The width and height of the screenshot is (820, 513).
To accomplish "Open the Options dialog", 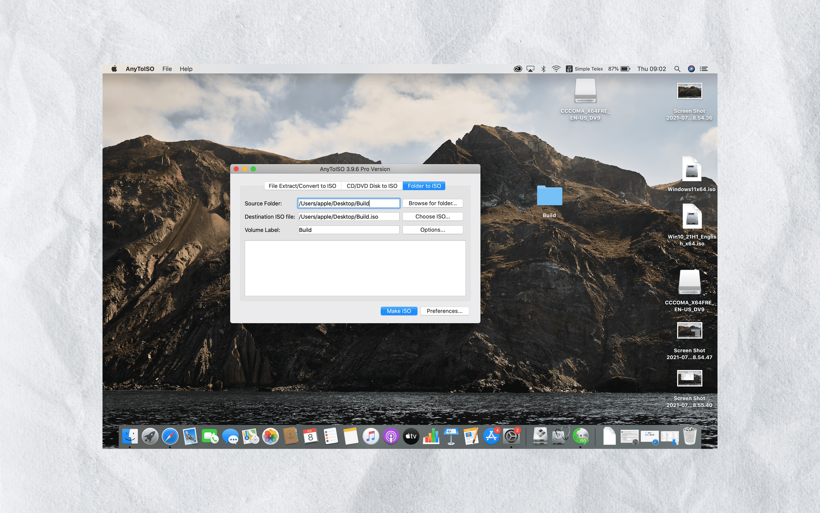I will (432, 230).
